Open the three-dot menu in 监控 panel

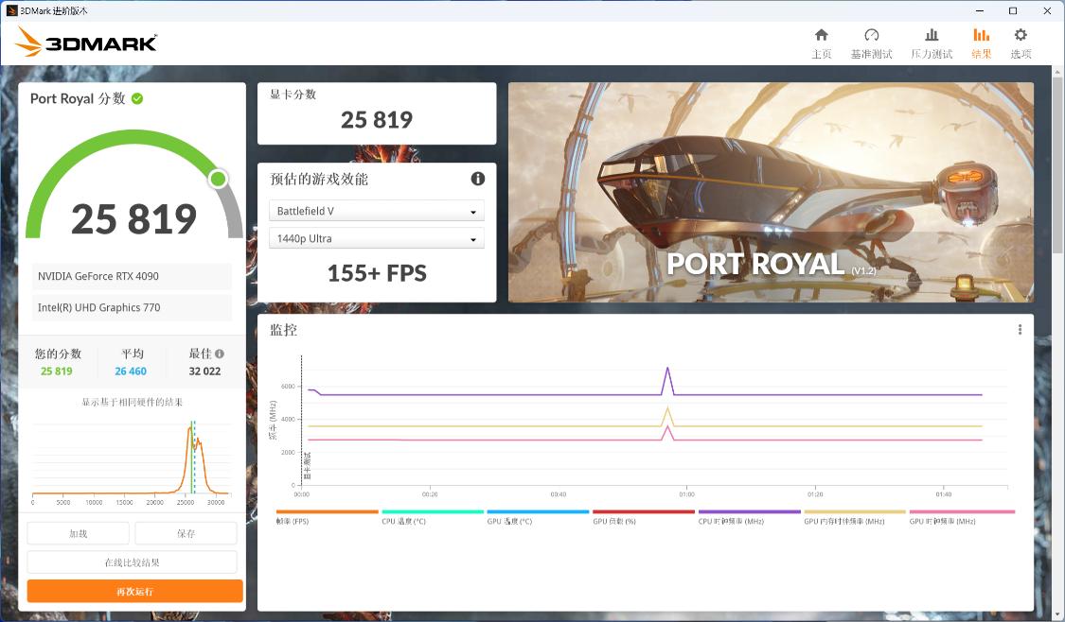1020,330
